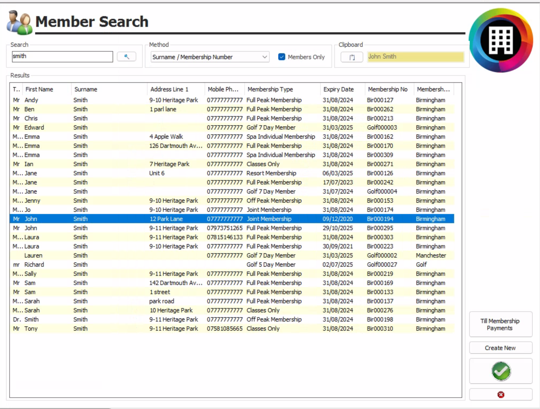Sort by Address Line 1 column header

click(176, 89)
